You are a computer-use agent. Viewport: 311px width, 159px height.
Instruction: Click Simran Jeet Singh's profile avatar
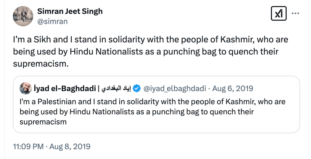point(22,16)
